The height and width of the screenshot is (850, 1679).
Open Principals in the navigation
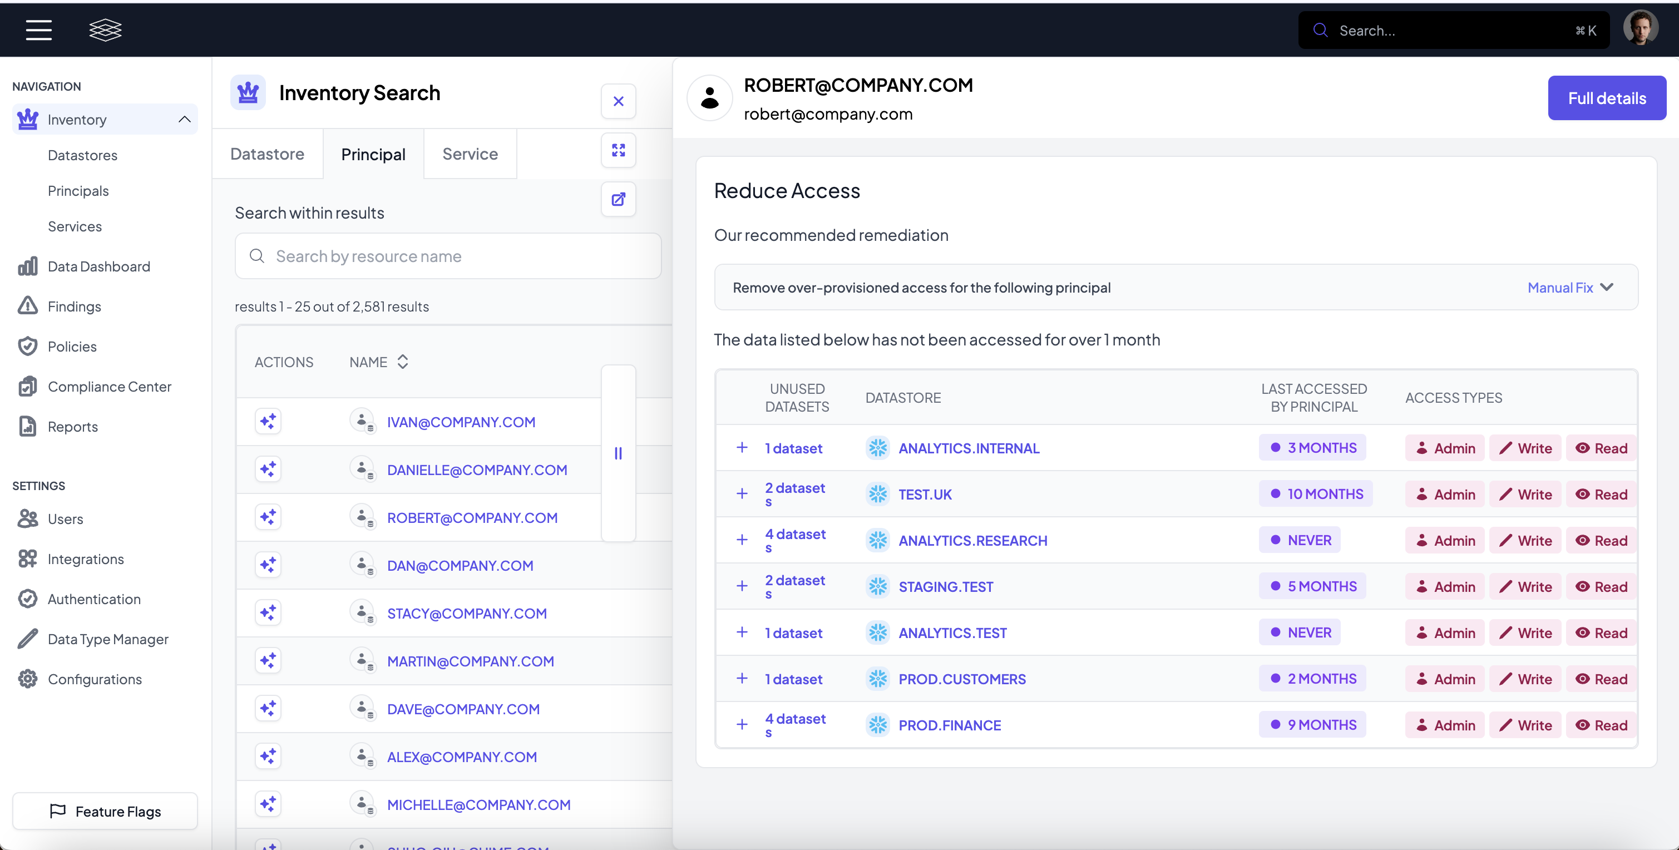(78, 190)
